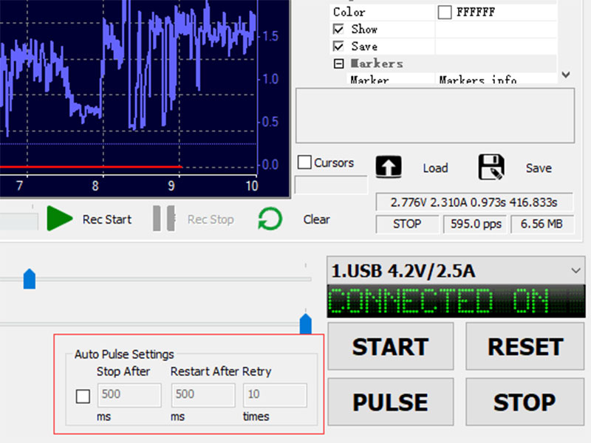The height and width of the screenshot is (443, 591).
Task: Uncheck the Save property checkbox
Action: click(339, 47)
